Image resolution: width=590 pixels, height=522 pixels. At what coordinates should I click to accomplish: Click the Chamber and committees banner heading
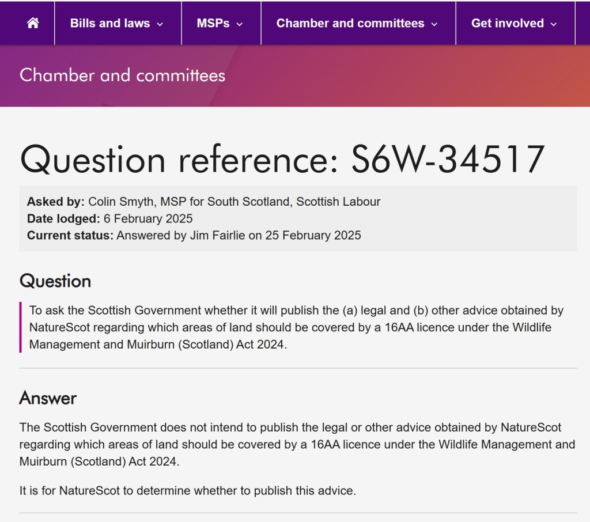122,75
